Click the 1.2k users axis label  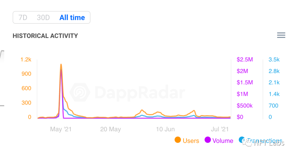click(26, 59)
